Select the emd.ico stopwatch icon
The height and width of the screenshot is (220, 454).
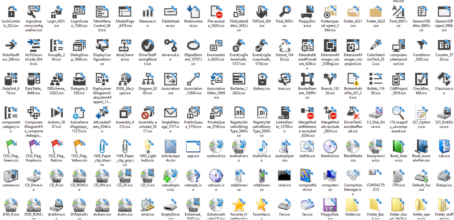[x=148, y=205]
